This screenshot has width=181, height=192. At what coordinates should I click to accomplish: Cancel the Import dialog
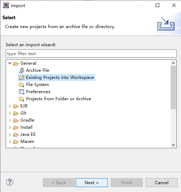tap(162, 182)
